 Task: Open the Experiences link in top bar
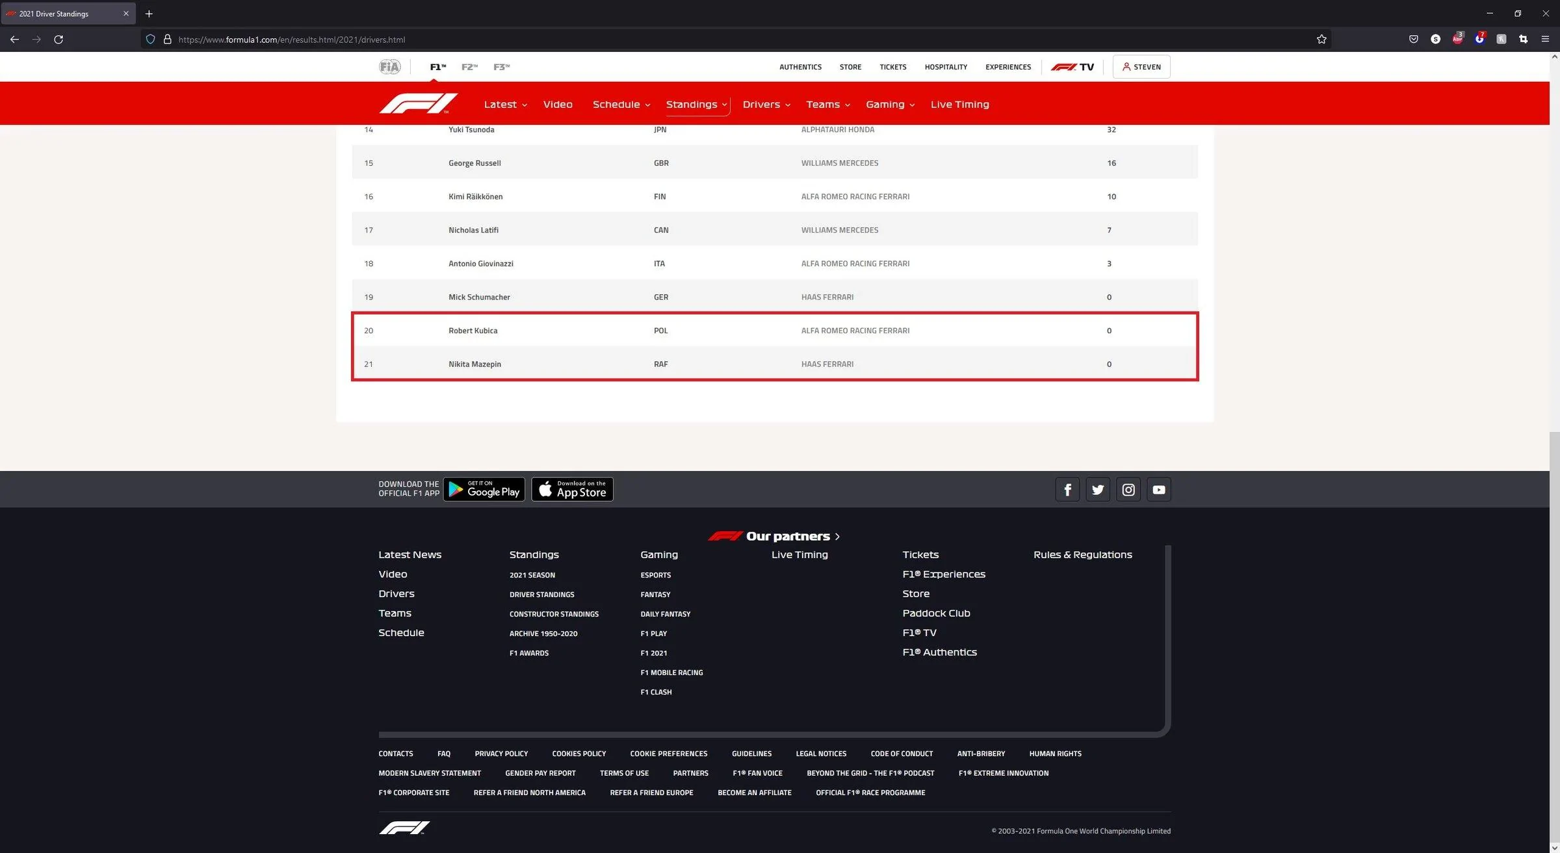point(1008,67)
